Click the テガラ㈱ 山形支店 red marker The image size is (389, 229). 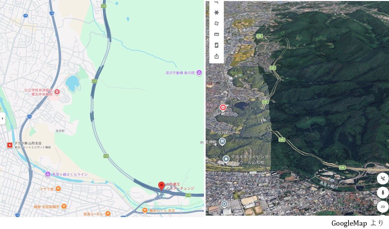(10, 145)
